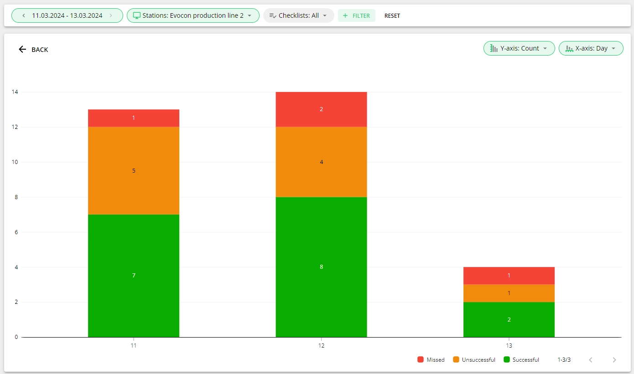Select the green Successful segment for day 12
Screen dimensions: 634x374
pyautogui.click(x=322, y=267)
